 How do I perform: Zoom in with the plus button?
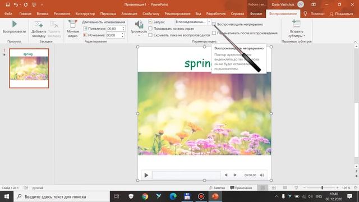[337, 188]
